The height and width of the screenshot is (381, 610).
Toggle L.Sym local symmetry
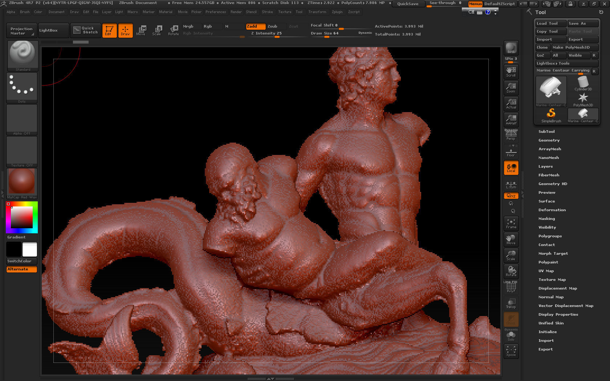point(511,185)
